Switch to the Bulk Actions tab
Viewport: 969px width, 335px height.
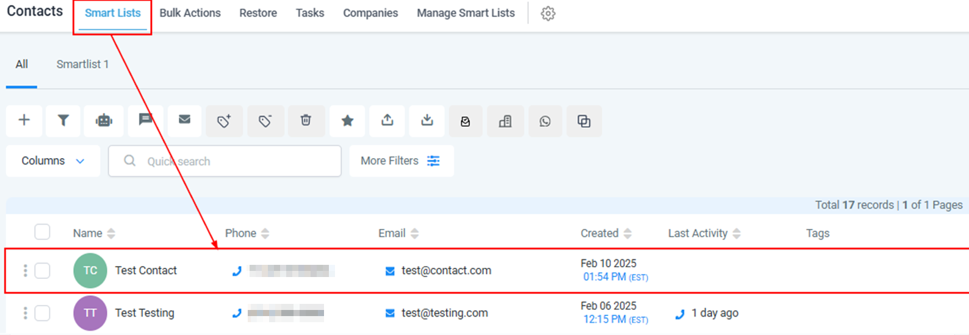coord(190,13)
